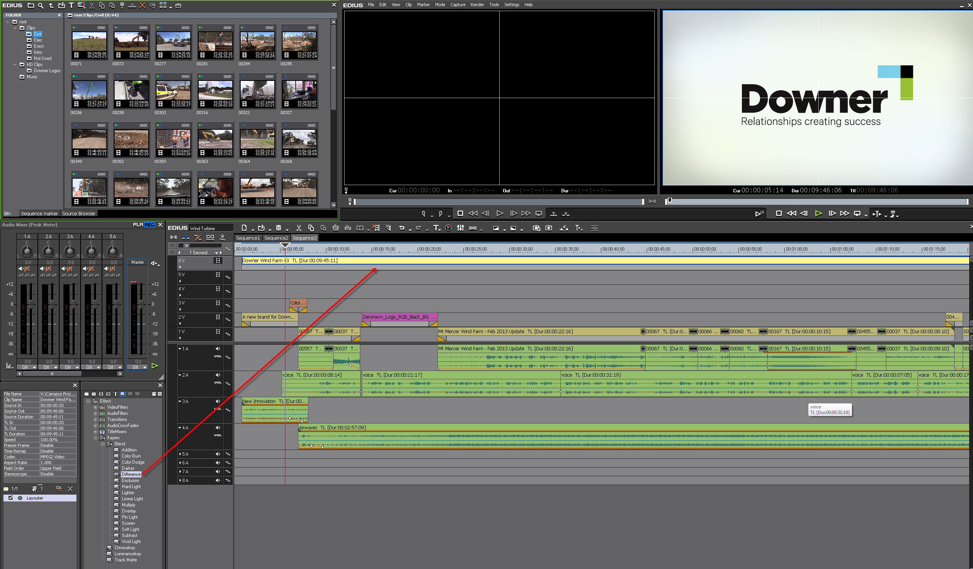Toggle the Layouter checkbox
This screenshot has height=569, width=973.
[x=11, y=498]
